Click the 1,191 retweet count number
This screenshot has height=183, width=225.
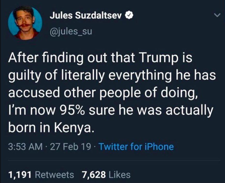tap(20, 175)
